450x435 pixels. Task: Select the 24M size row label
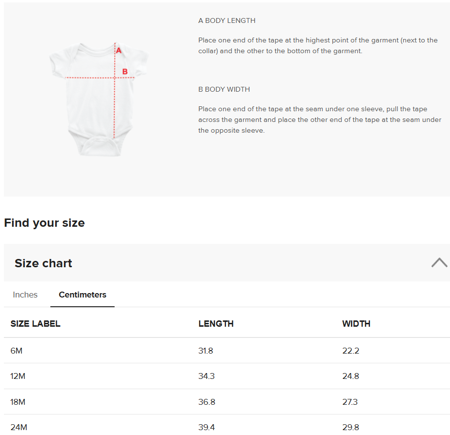19,427
